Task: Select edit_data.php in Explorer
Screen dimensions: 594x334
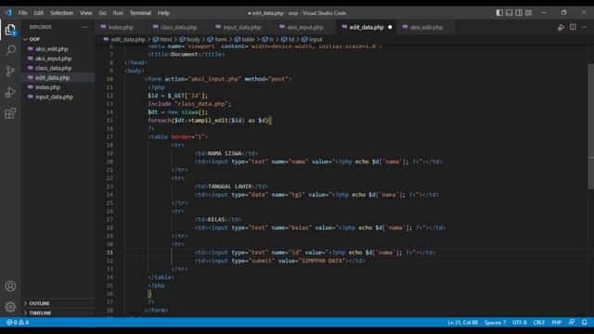Action: (x=52, y=78)
